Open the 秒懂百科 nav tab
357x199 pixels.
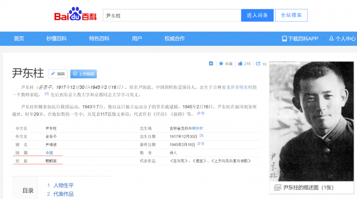(57, 39)
